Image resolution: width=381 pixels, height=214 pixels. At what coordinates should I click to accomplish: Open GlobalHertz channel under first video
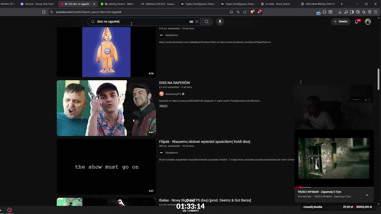point(171,35)
